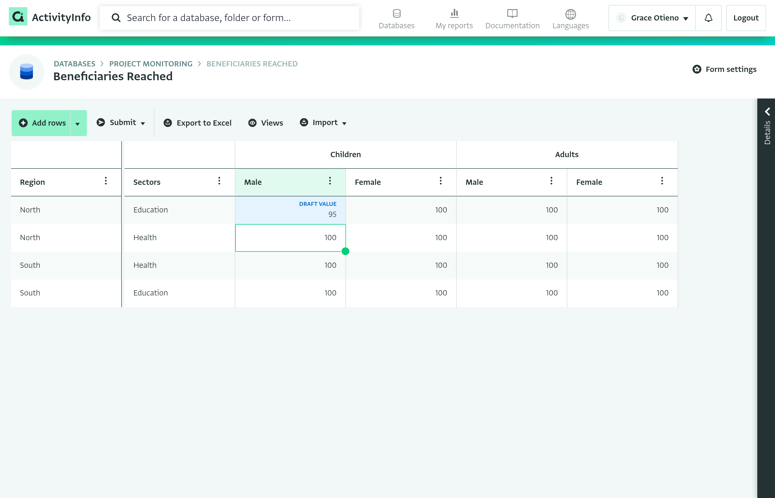Open the Submit dropdown menu
775x498 pixels.
tap(121, 123)
